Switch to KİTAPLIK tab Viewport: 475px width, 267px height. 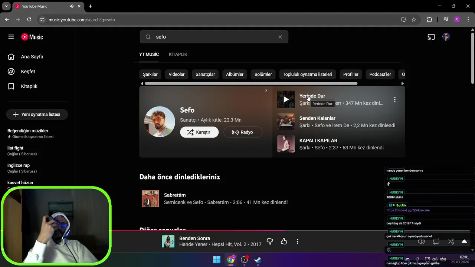178,55
